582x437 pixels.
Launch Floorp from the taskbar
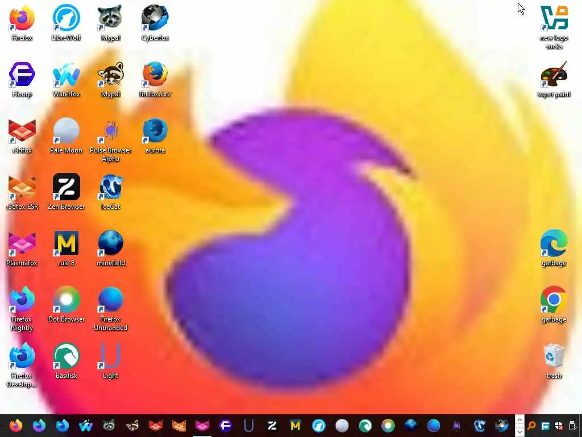[x=225, y=426]
